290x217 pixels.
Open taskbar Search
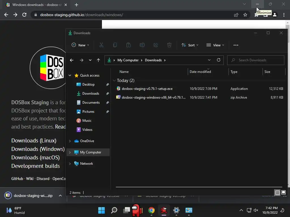pos(114,210)
